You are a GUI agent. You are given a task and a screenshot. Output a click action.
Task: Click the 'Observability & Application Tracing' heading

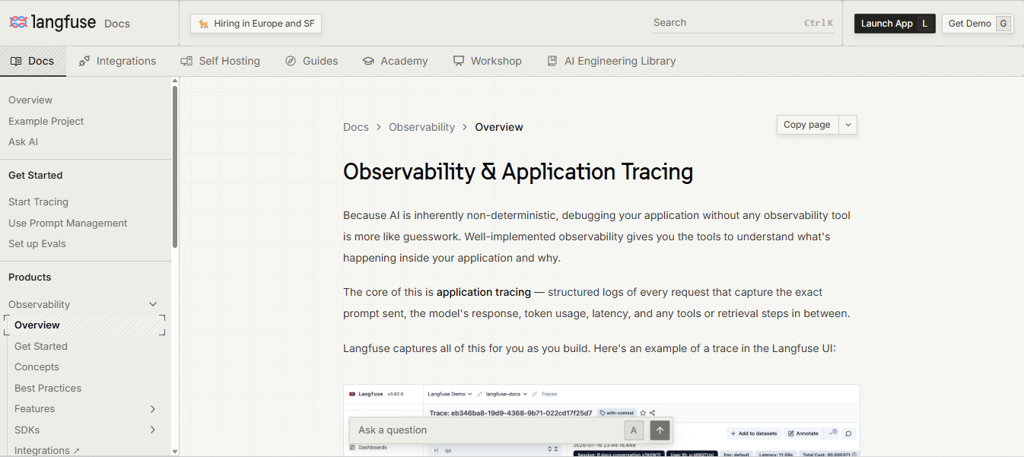coord(518,172)
